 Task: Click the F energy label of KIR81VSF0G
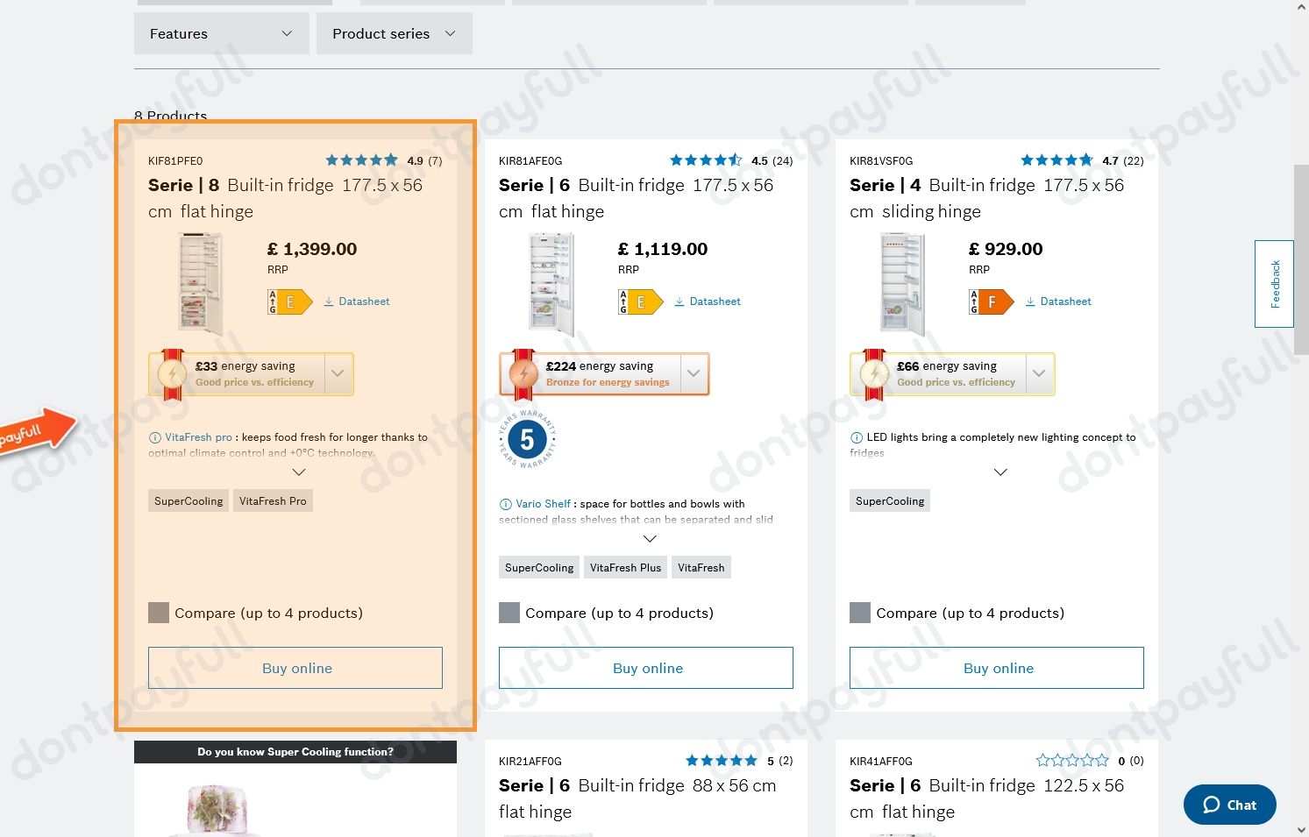(992, 302)
